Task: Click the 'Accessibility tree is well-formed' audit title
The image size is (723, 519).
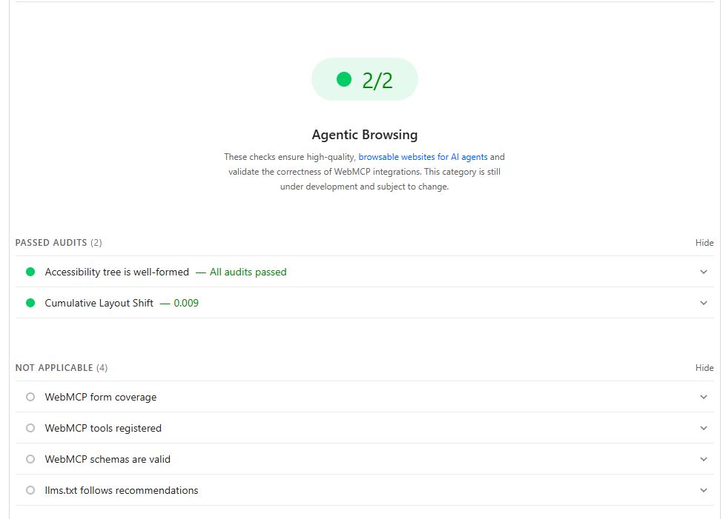Action: 116,272
